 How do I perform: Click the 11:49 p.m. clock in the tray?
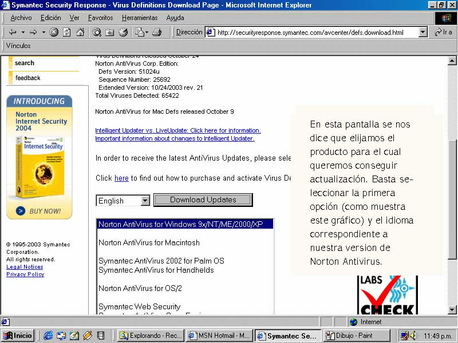pyautogui.click(x=437, y=336)
